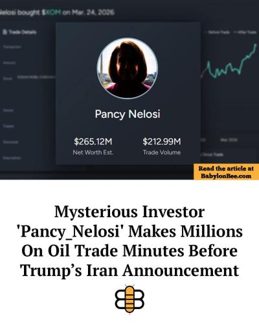Viewport: 259px width, 324px height.
Task: Click the Since Trade label below chart
Action: 212,154
